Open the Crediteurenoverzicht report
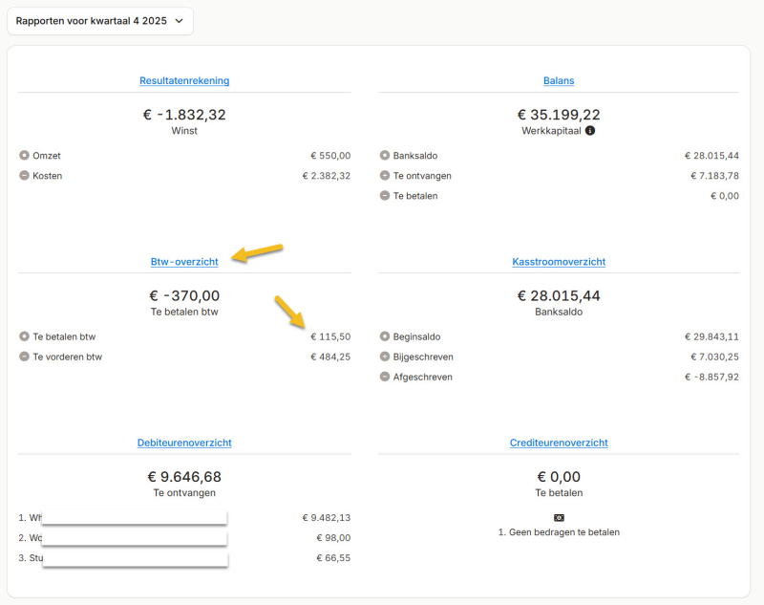The height and width of the screenshot is (605, 764). [559, 443]
